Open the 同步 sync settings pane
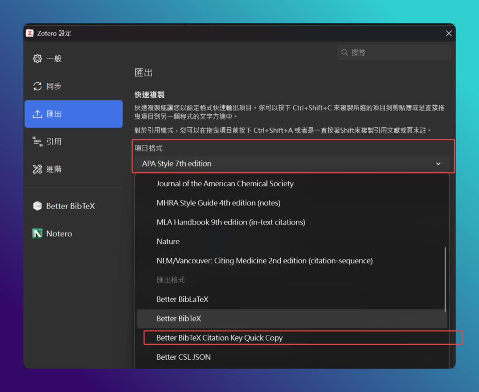The width and height of the screenshot is (479, 392). coord(73,86)
